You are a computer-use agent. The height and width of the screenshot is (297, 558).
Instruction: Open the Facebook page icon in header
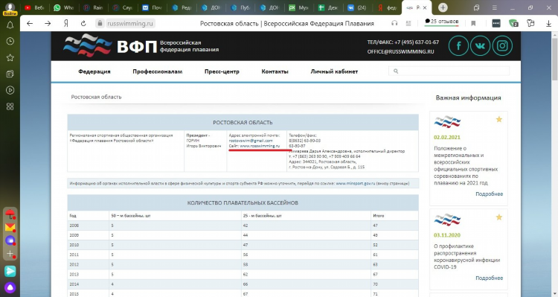(458, 45)
